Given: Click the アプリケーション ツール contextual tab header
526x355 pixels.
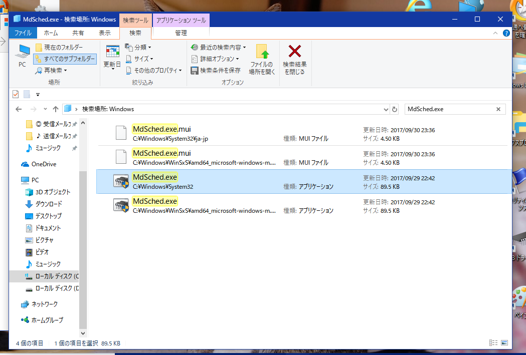Looking at the screenshot, I should click(x=181, y=20).
